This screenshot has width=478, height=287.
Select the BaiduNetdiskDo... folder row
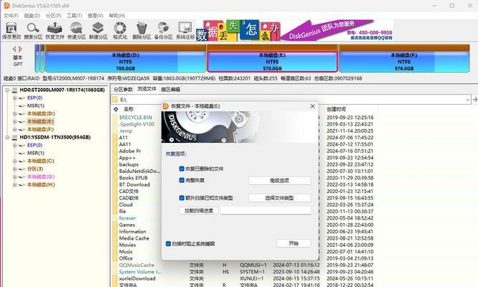[139, 171]
